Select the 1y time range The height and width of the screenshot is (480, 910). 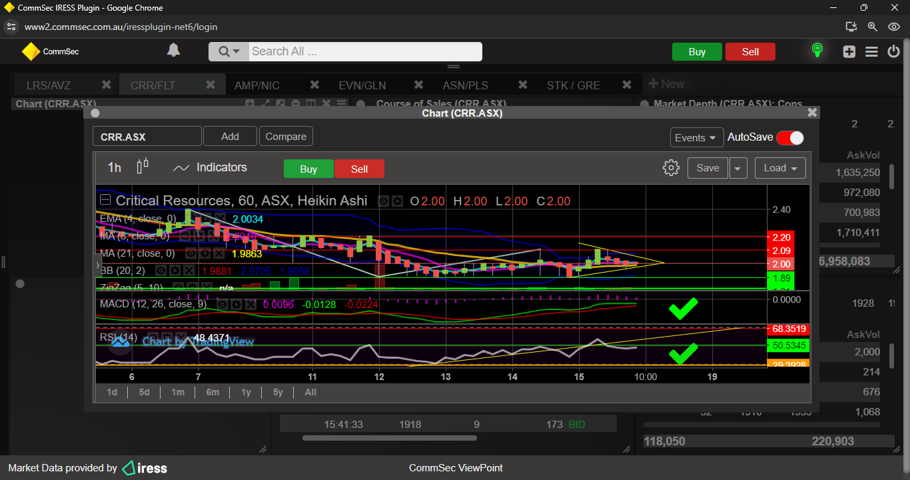tap(246, 392)
